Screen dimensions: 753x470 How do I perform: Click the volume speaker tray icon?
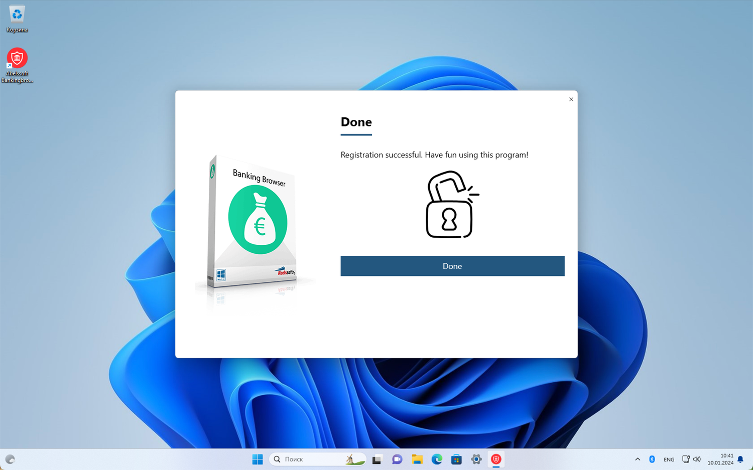coord(697,459)
